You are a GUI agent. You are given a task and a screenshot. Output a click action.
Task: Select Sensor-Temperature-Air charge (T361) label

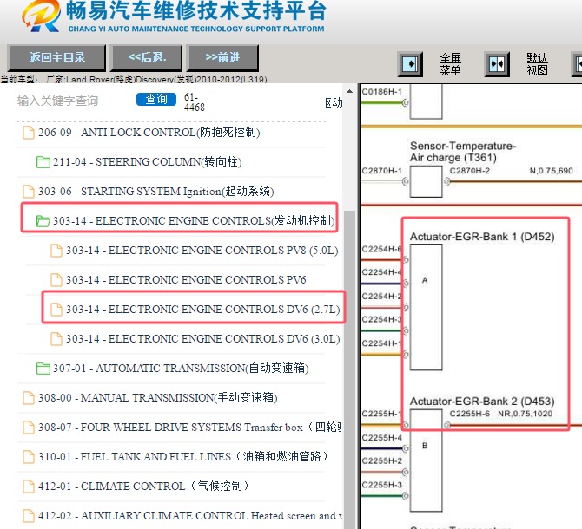463,152
